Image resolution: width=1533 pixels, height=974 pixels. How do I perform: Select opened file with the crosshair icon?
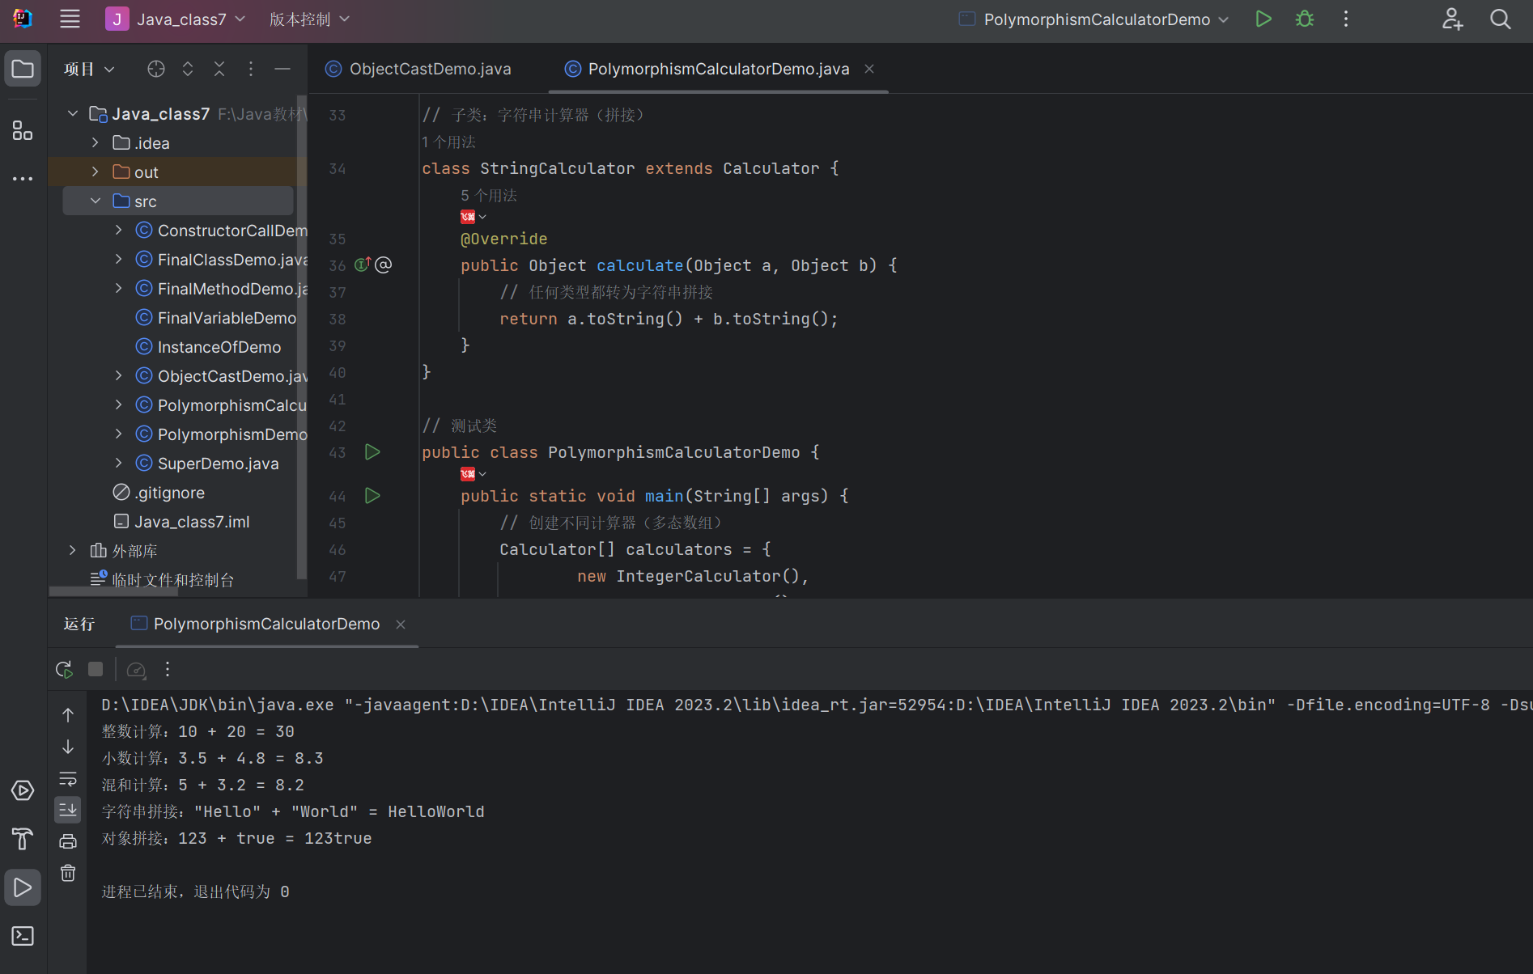tap(156, 69)
